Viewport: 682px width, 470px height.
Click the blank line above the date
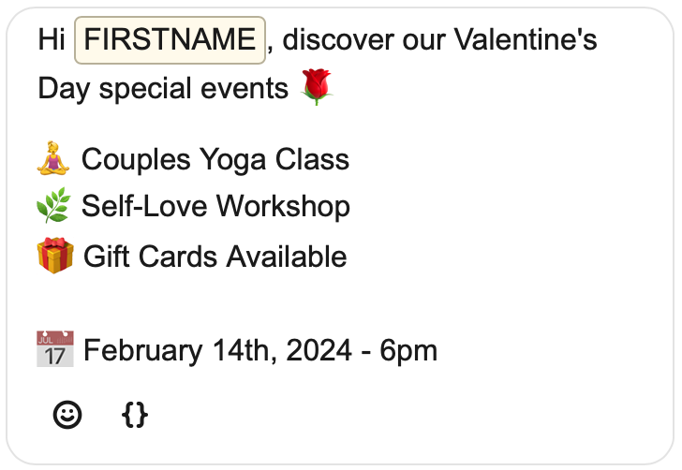339,303
